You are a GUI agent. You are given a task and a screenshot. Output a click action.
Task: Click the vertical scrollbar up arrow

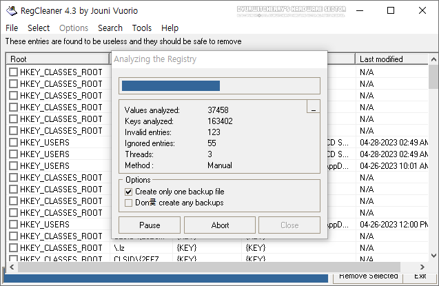tap(433, 59)
